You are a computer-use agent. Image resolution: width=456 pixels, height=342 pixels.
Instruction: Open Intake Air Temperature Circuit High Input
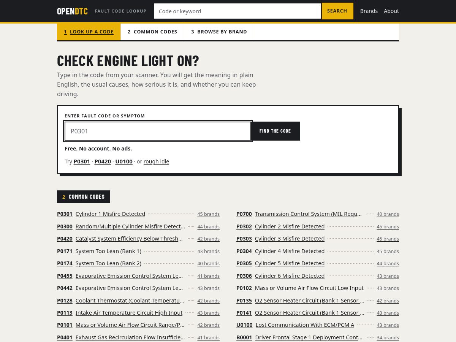(x=129, y=313)
